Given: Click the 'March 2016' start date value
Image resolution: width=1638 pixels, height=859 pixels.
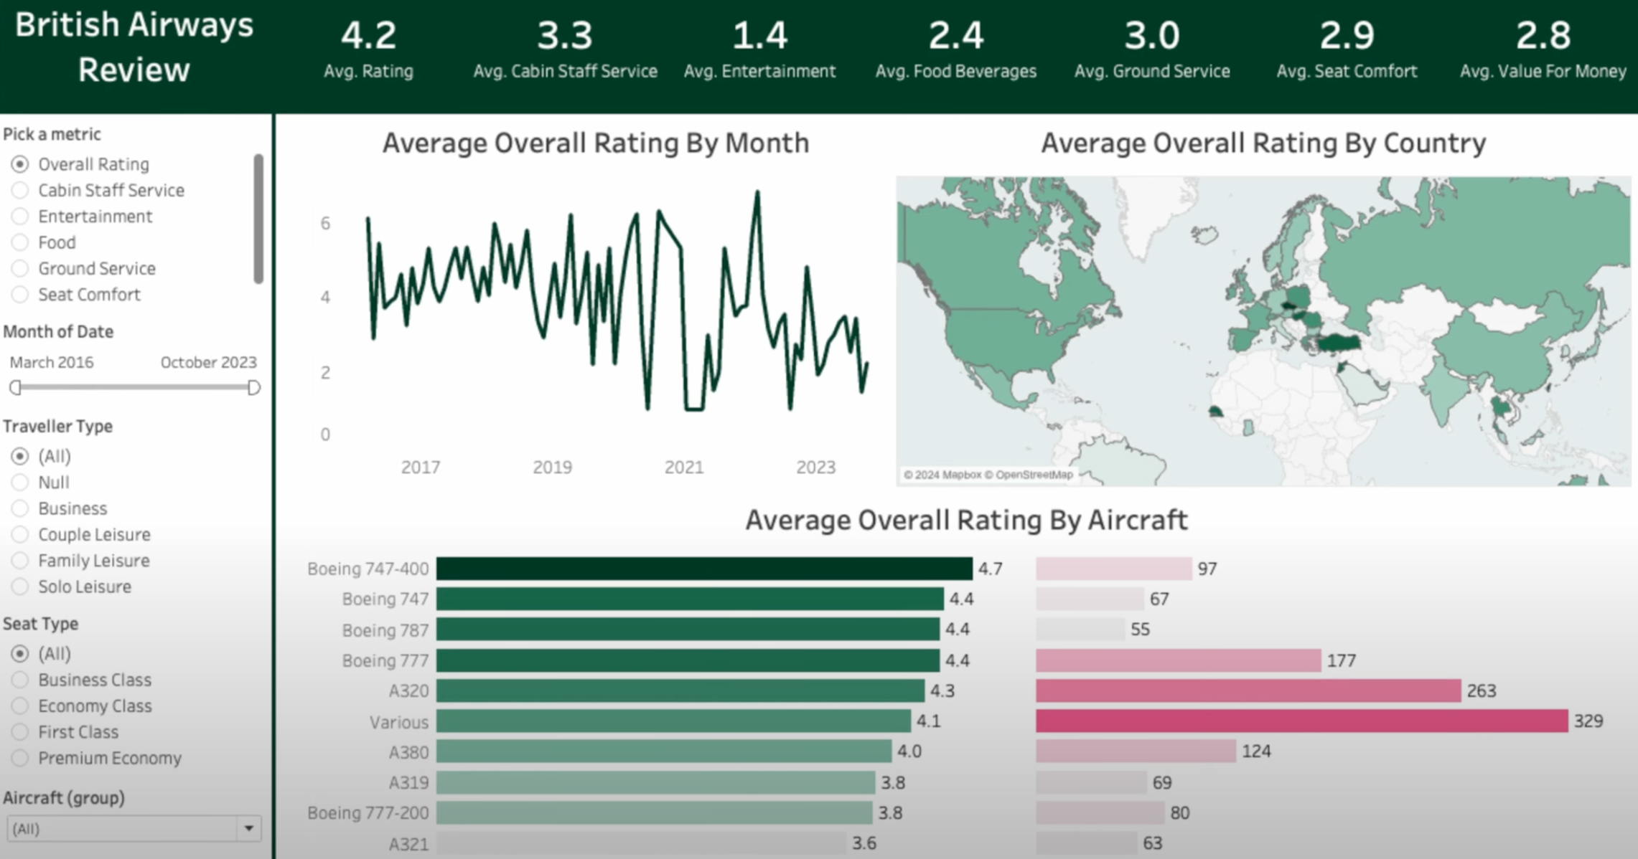Looking at the screenshot, I should [x=52, y=362].
